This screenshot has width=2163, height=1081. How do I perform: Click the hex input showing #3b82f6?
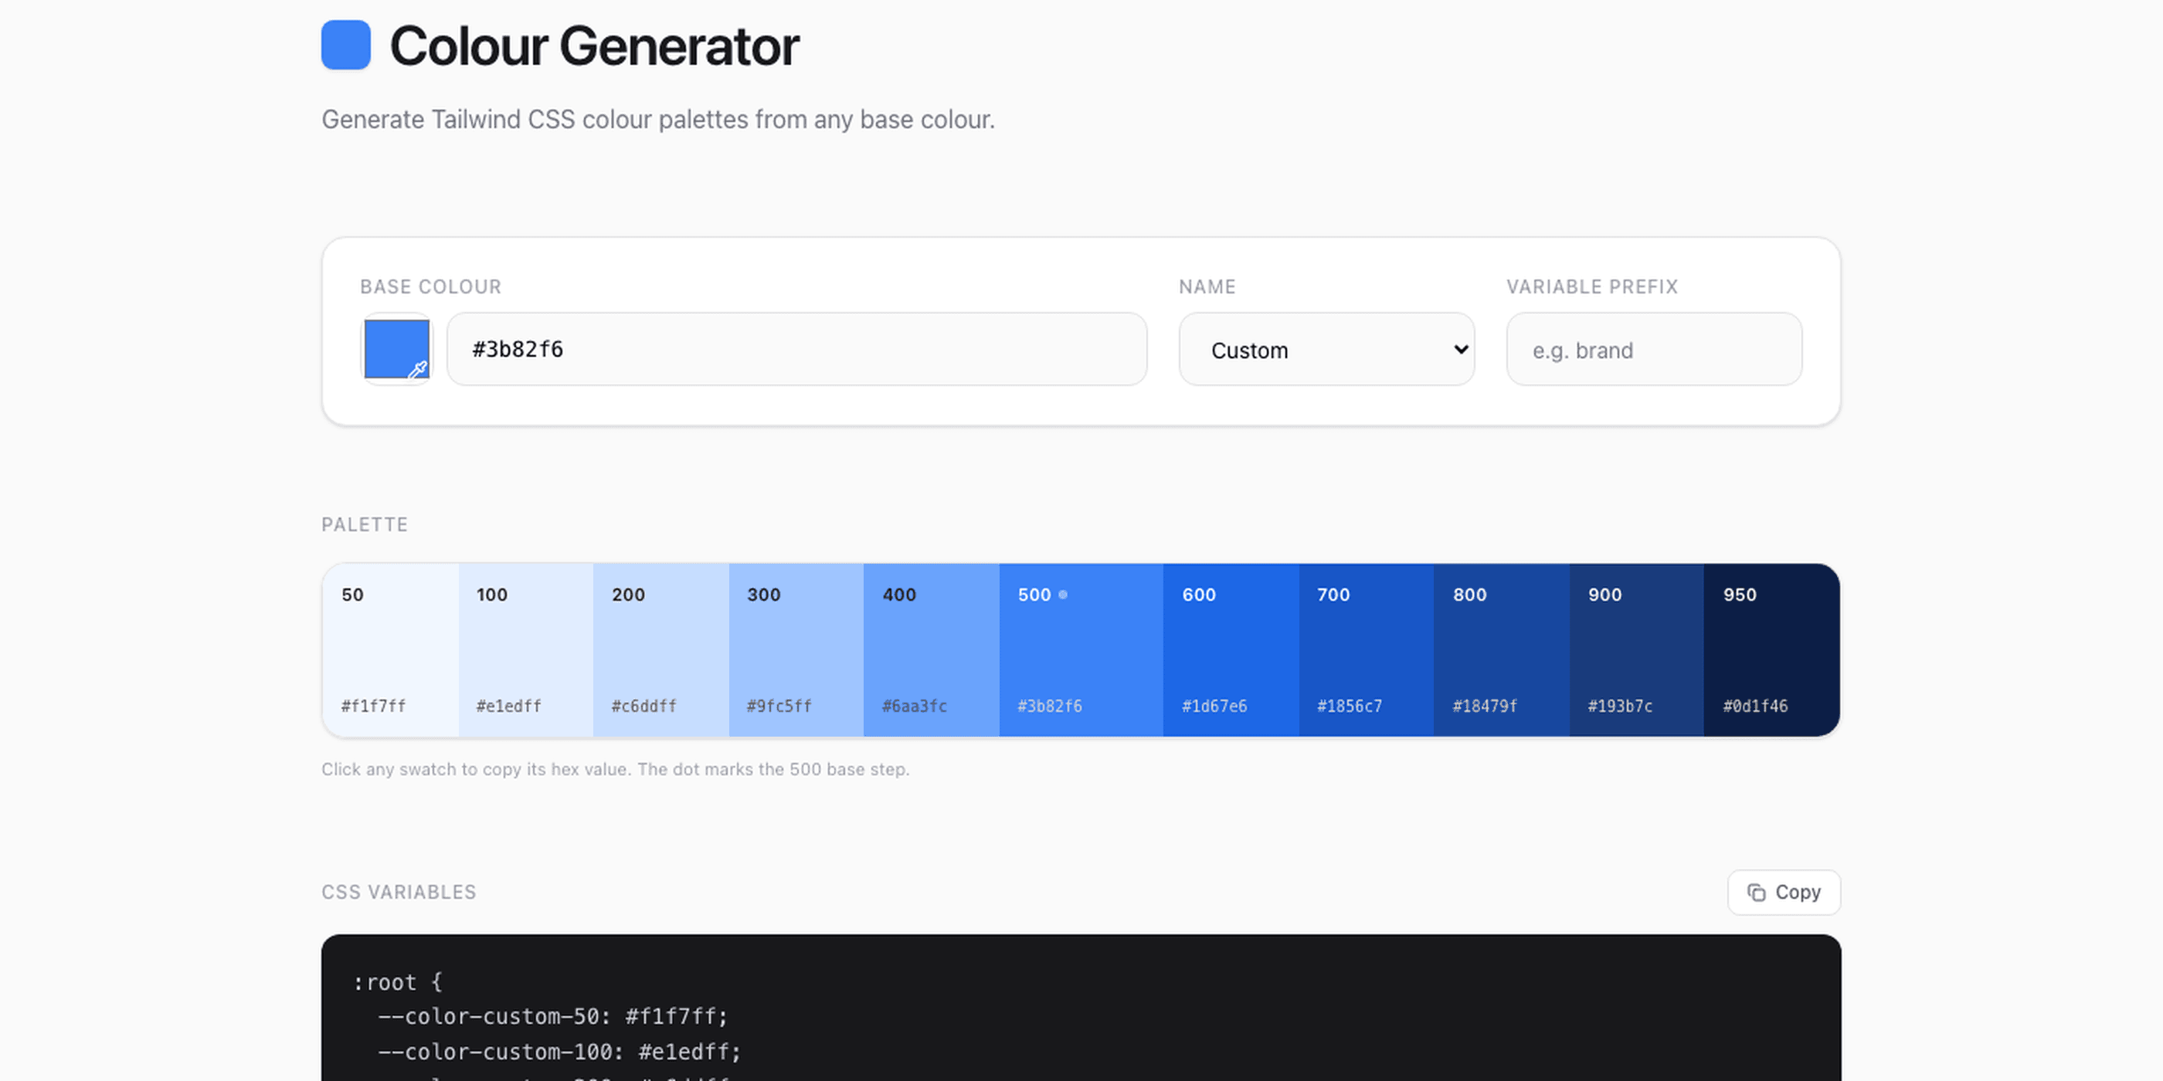pos(797,349)
